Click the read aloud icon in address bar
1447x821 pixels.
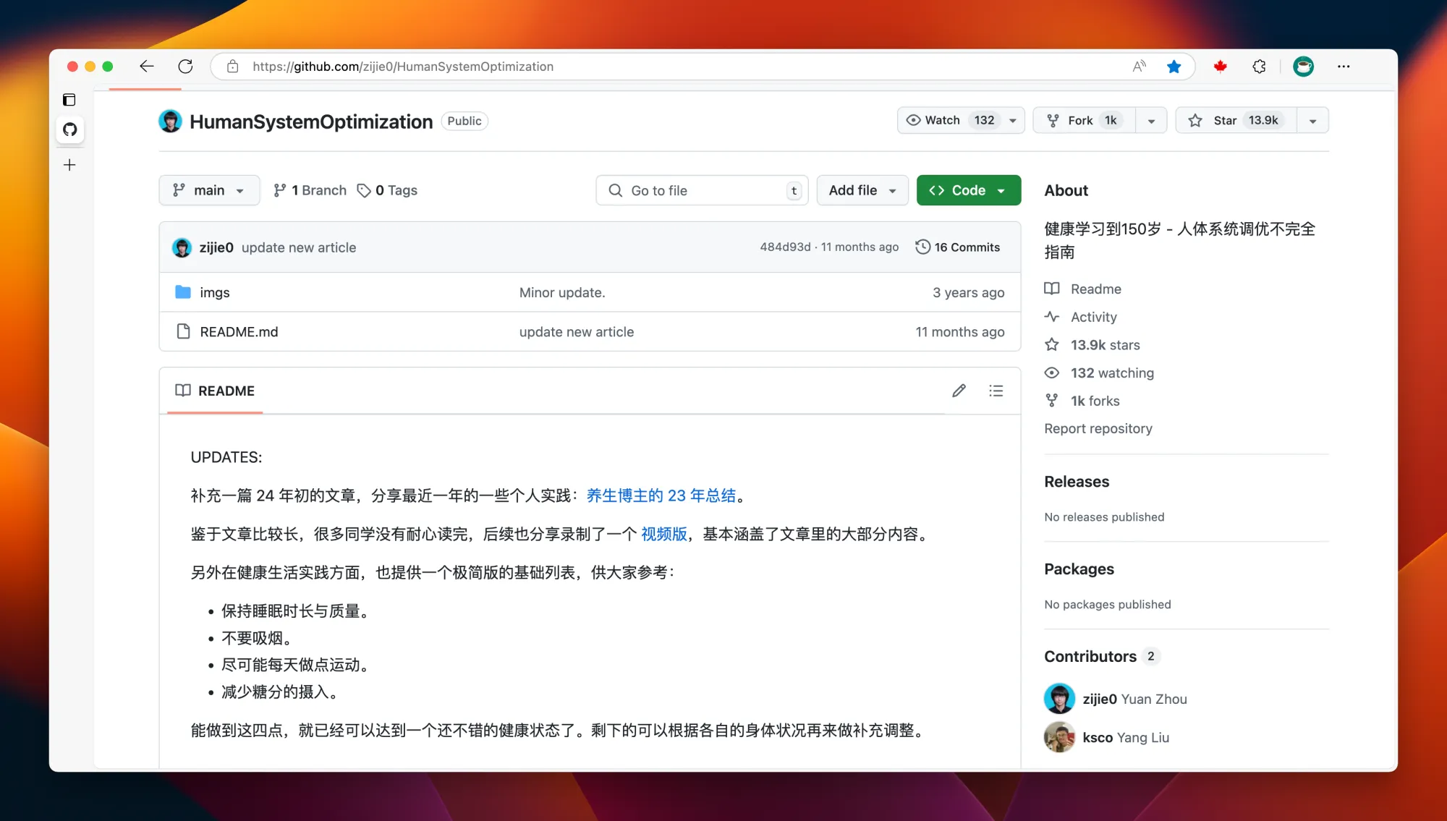(x=1139, y=67)
